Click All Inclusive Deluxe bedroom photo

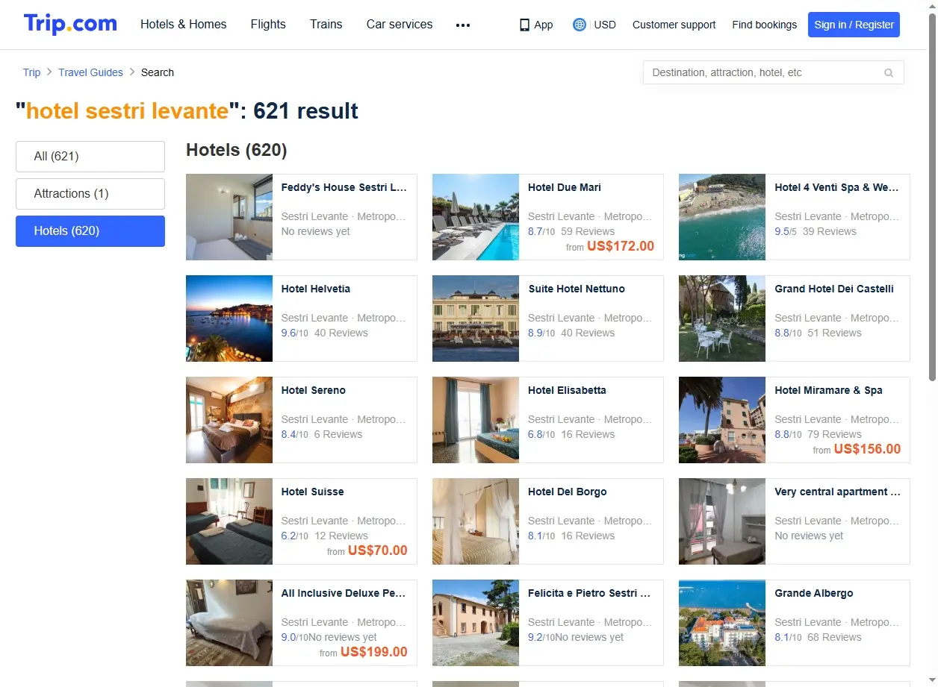tap(229, 623)
